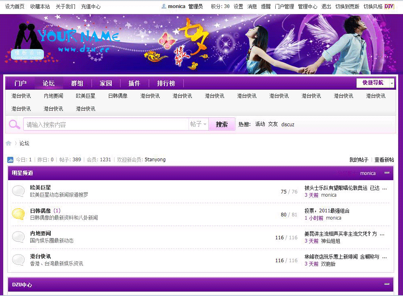Click the 欧美巨星 forum bubble icon
This screenshot has width=403, height=296.
point(18,191)
